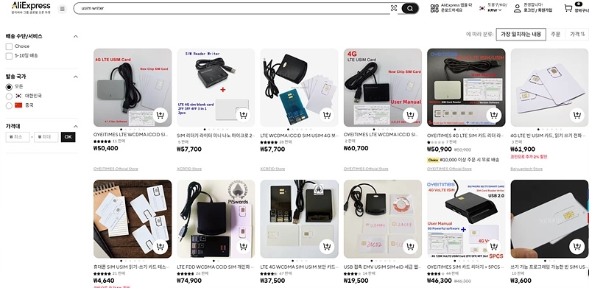This screenshot has width=589, height=288.
Task: Add the ₩50,400 OYEITIMES item to cart
Action: (x=161, y=115)
